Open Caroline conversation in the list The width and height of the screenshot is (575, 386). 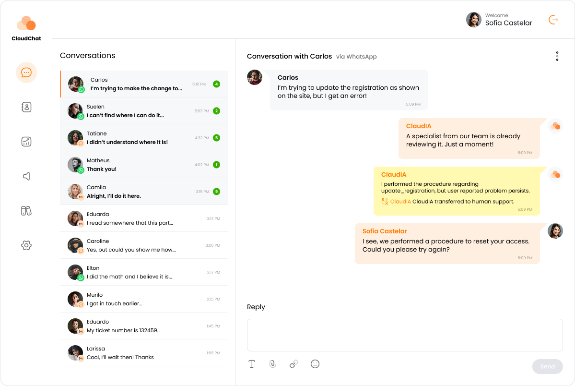pos(144,245)
